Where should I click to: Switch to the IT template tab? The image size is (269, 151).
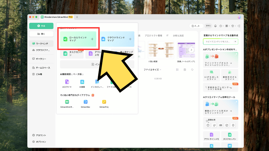(167, 36)
